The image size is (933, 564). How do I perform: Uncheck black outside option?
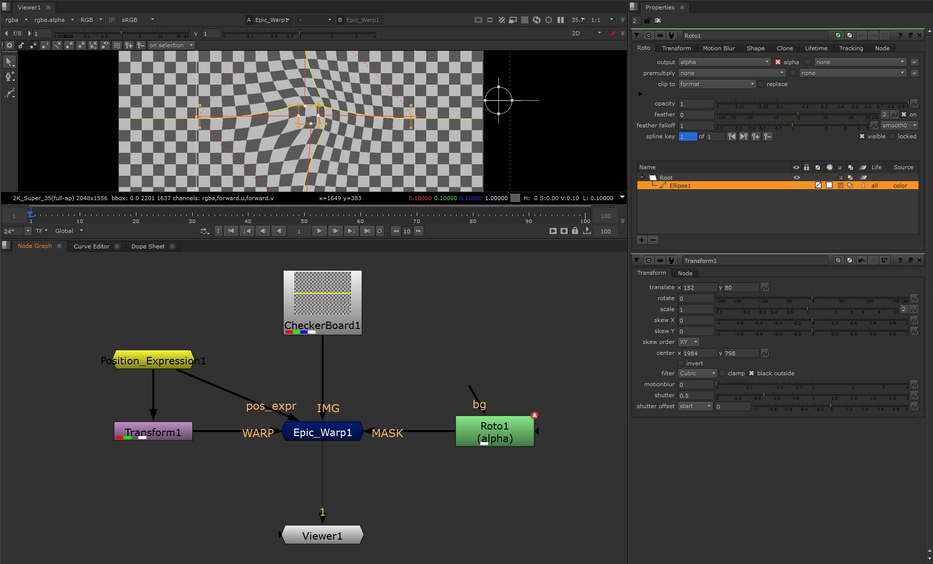coord(751,373)
